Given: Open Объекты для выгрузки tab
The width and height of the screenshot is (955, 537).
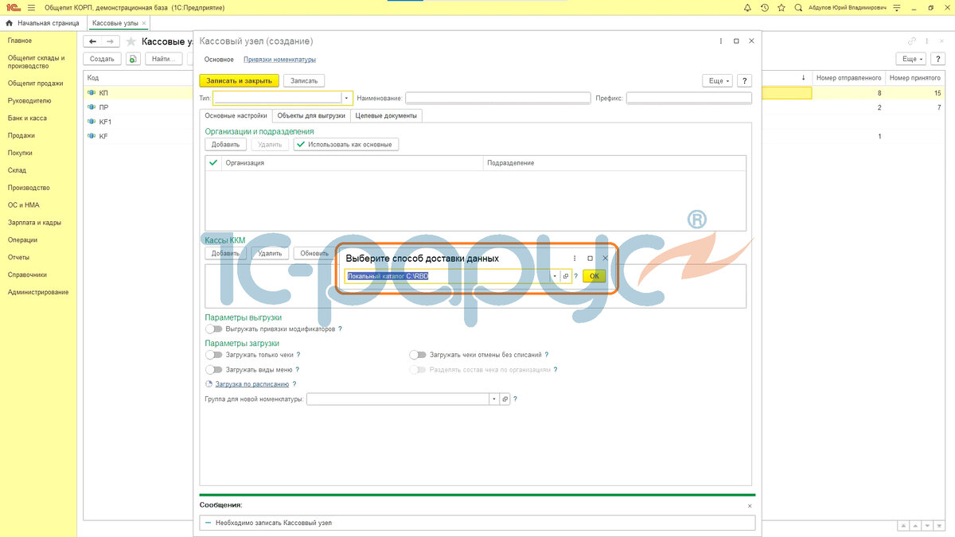Looking at the screenshot, I should pyautogui.click(x=311, y=115).
